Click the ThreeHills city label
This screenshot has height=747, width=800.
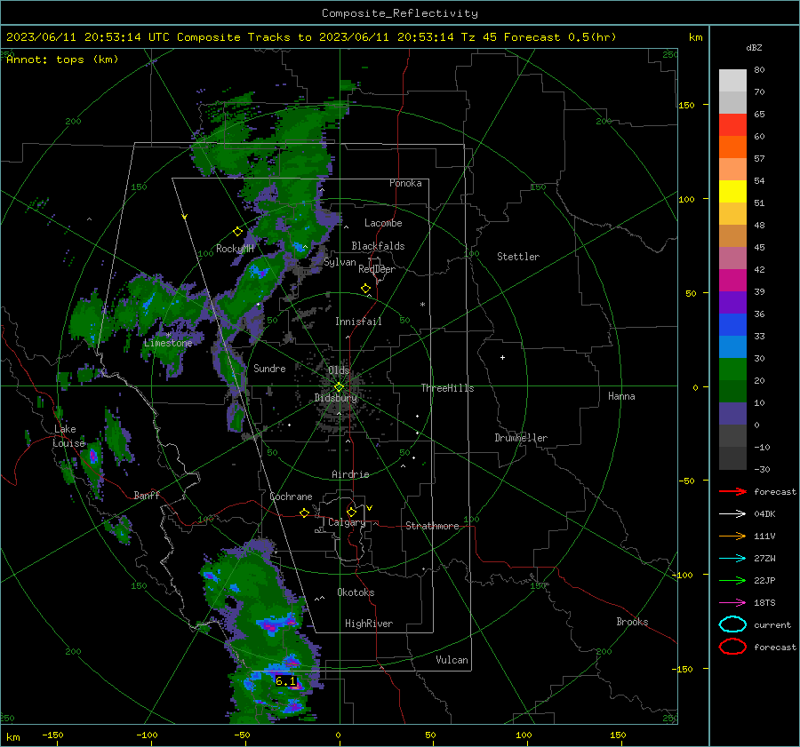tap(447, 388)
